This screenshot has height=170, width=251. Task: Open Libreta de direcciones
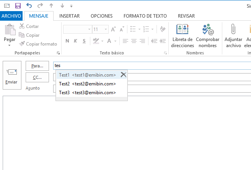(x=182, y=36)
